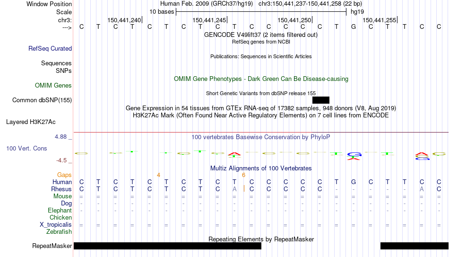Viewport: 449px width, 257px height.
Task: Click the H3K27Ac Mark ENCODE title
Action: tap(261, 115)
